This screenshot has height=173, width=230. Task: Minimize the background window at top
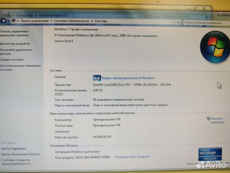click(189, 8)
